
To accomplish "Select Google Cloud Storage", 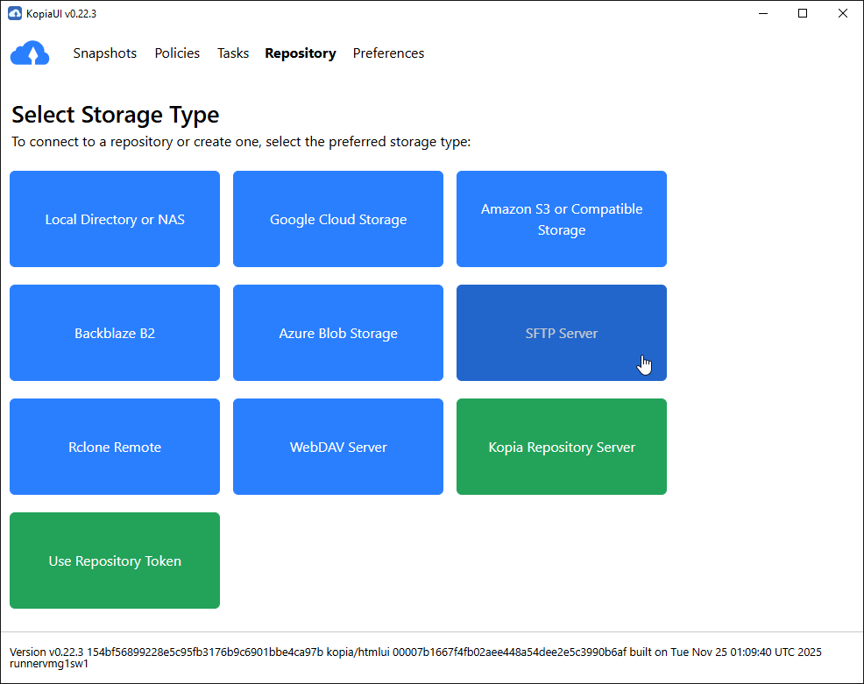I will tap(337, 219).
